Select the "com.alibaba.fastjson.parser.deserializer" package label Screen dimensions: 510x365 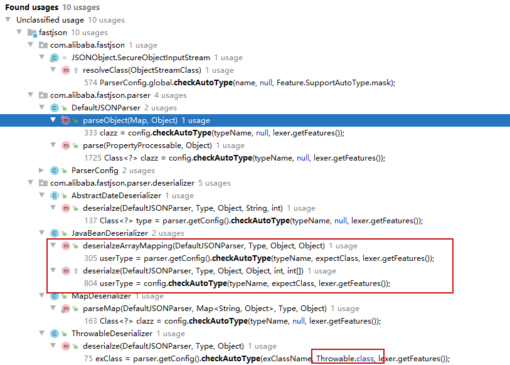122,183
